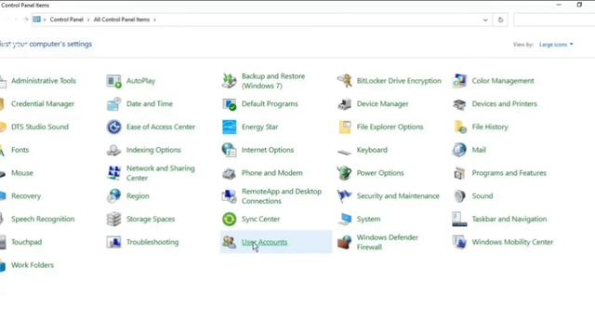The width and height of the screenshot is (595, 335).
Task: Restore down the Control Panel window
Action: pos(579,5)
